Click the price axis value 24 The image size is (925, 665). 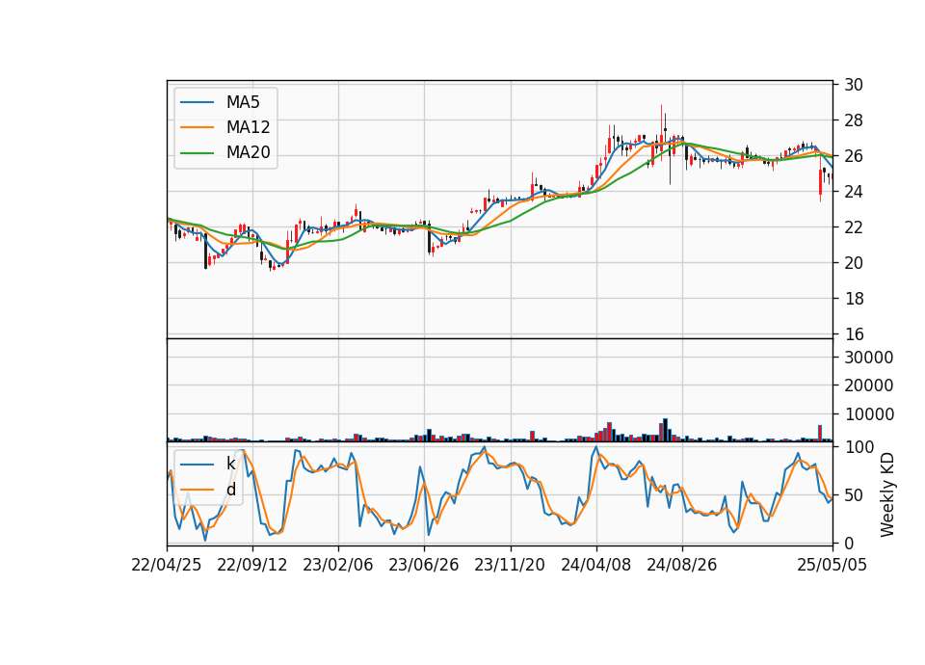pyautogui.click(x=853, y=192)
